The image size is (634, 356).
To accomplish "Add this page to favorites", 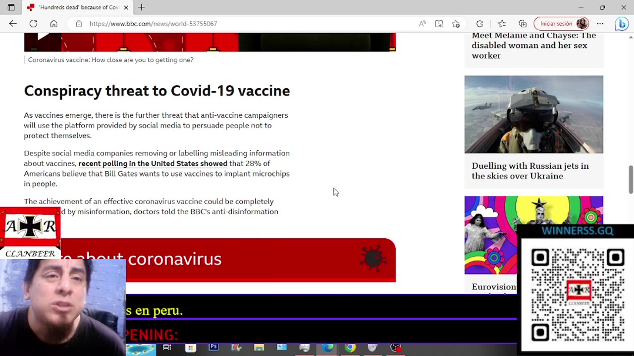I will pos(456,24).
